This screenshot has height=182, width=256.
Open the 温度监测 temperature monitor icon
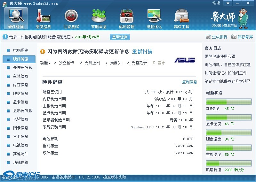[x=43, y=16]
